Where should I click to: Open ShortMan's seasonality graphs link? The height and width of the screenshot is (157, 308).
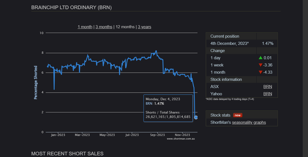pyautogui.click(x=249, y=122)
